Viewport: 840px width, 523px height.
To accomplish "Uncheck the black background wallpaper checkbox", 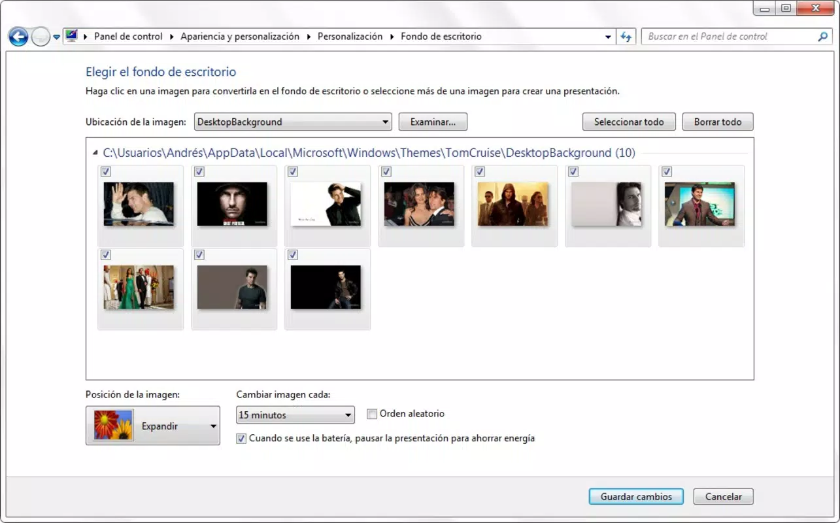I will [x=293, y=255].
